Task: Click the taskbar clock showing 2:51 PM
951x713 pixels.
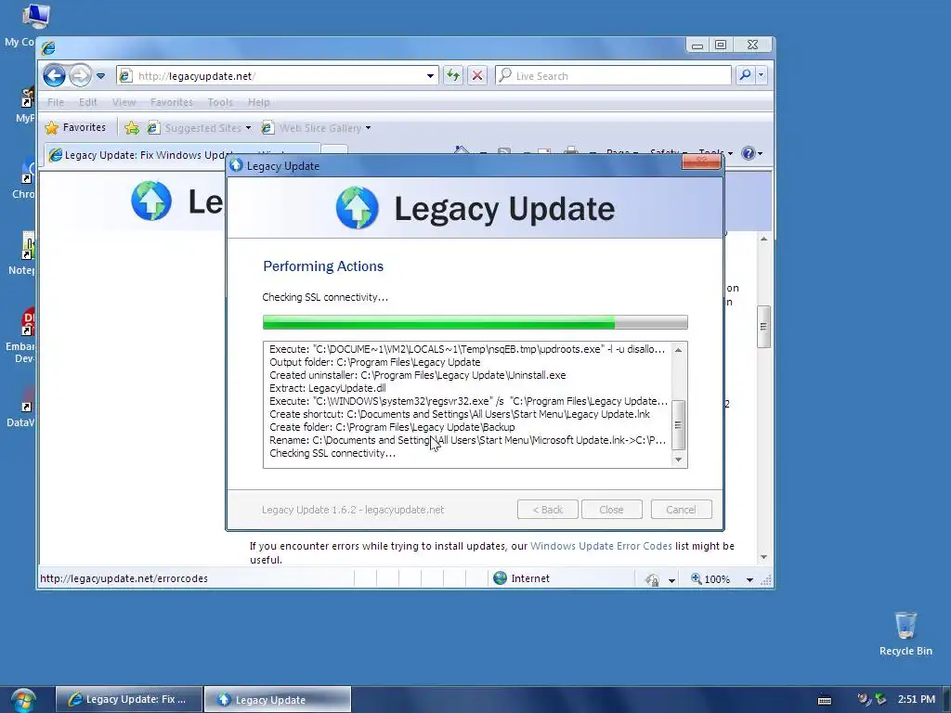Action: tap(916, 699)
